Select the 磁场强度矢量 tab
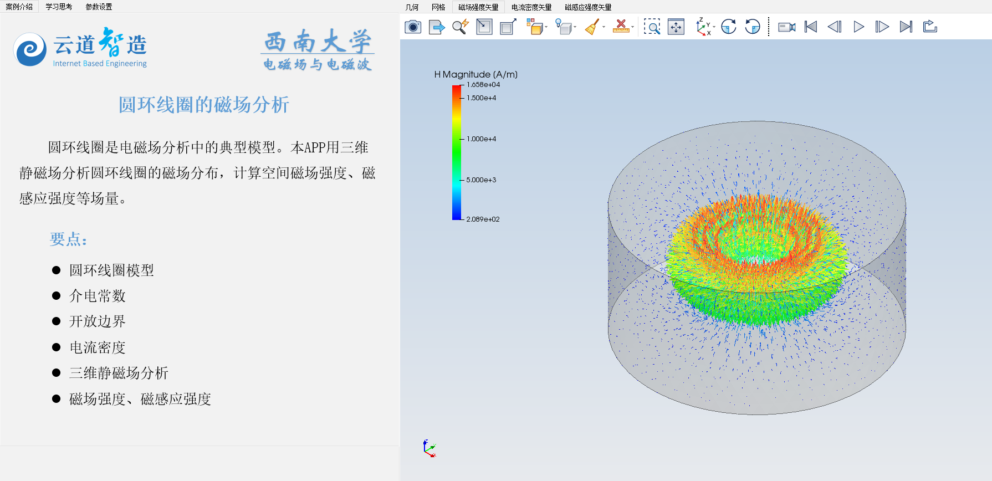Screen dimensions: 992x481 478,7
